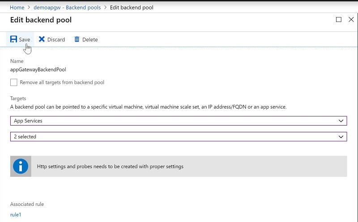The width and height of the screenshot is (358, 222).
Task: Maximize the Edit backend pool panel
Action: 339,20
